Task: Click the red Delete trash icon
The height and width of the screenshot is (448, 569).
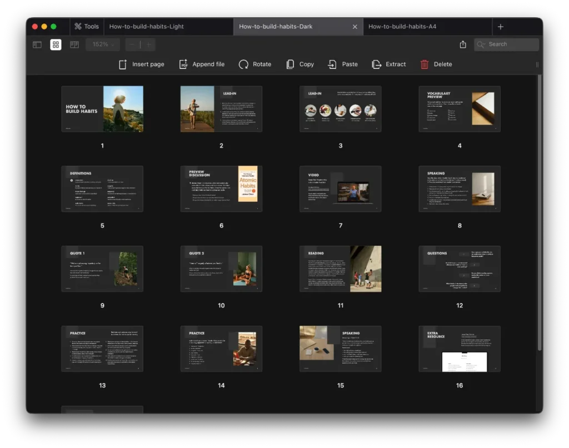Action: click(x=424, y=64)
